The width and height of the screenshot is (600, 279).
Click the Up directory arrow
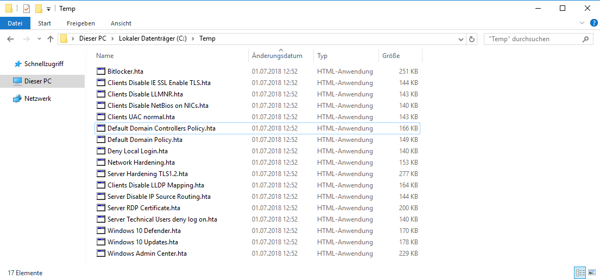[50, 39]
